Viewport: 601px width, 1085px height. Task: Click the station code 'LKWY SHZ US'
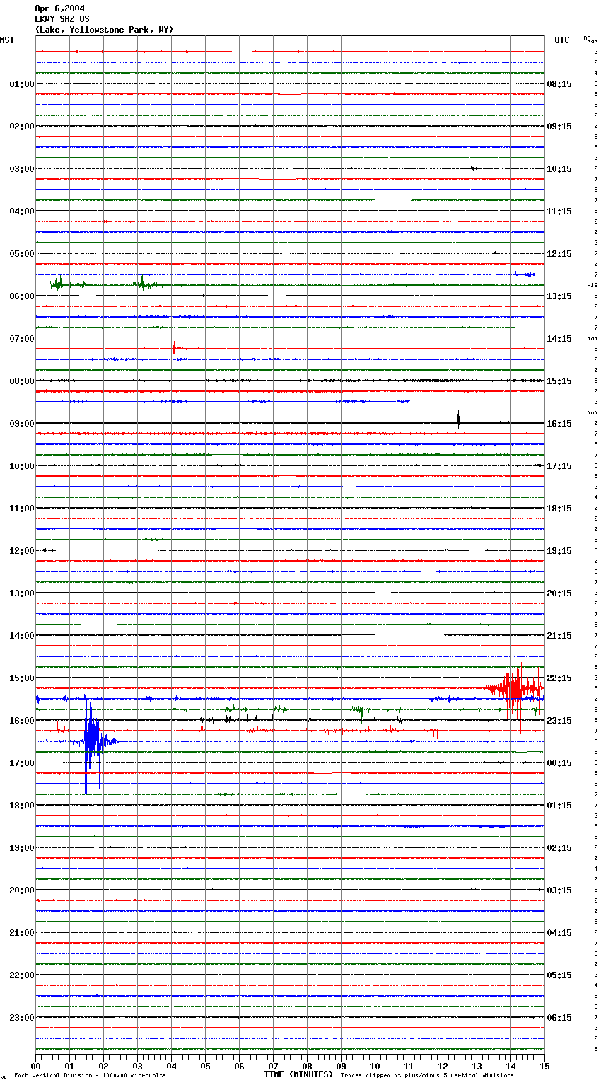click(x=62, y=19)
